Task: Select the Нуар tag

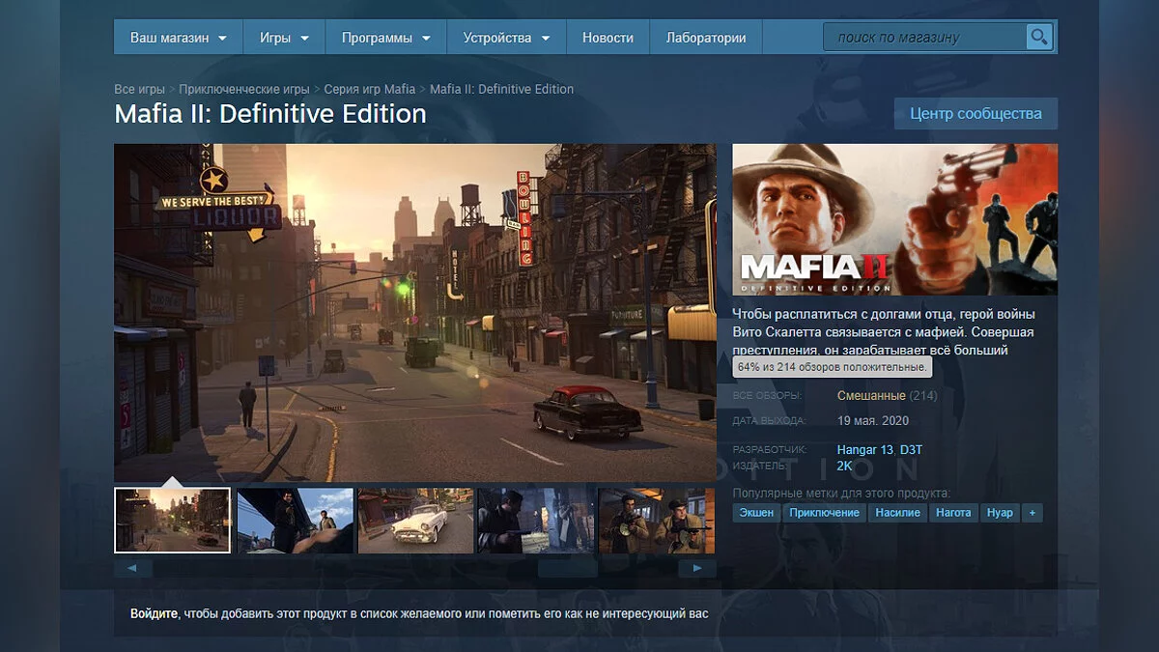Action: [x=1000, y=513]
